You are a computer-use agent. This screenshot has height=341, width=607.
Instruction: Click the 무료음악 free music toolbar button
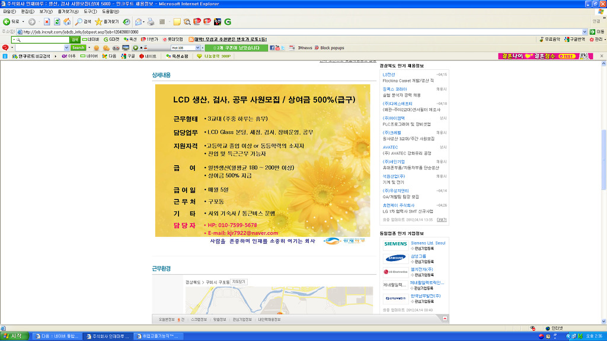[550, 40]
